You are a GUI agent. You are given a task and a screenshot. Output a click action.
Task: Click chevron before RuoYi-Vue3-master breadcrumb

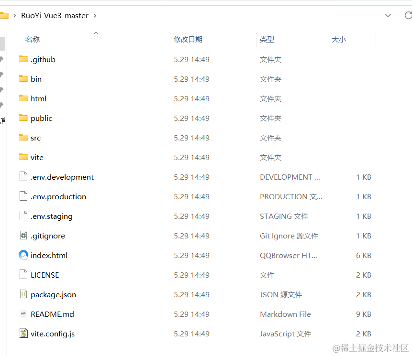[15, 15]
